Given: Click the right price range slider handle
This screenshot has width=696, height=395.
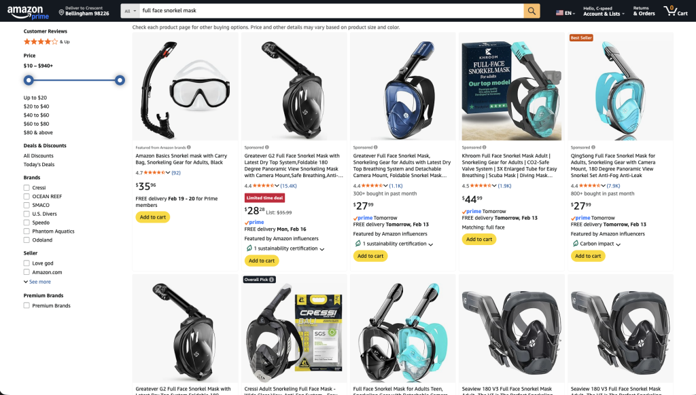Looking at the screenshot, I should pos(120,80).
